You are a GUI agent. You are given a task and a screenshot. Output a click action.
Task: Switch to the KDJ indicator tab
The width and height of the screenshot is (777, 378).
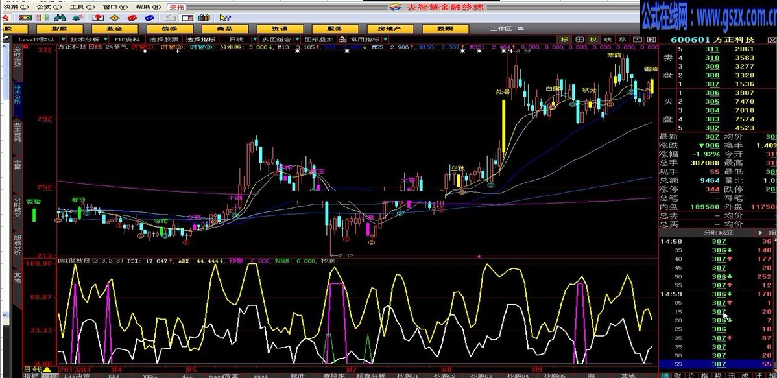pos(114,375)
